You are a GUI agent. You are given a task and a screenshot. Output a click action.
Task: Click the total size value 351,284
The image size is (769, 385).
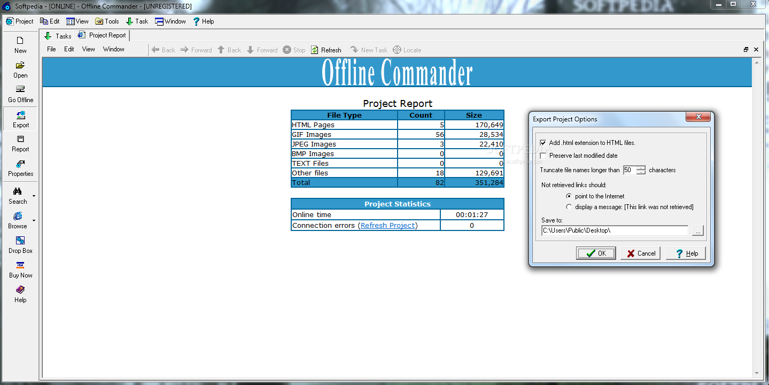point(489,182)
